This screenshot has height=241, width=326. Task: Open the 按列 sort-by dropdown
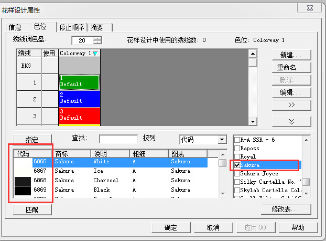click(x=222, y=140)
